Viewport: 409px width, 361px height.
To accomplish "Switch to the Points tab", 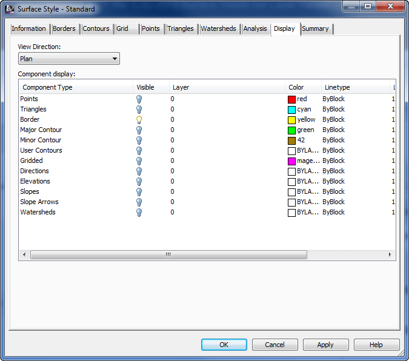I will pyautogui.click(x=151, y=28).
